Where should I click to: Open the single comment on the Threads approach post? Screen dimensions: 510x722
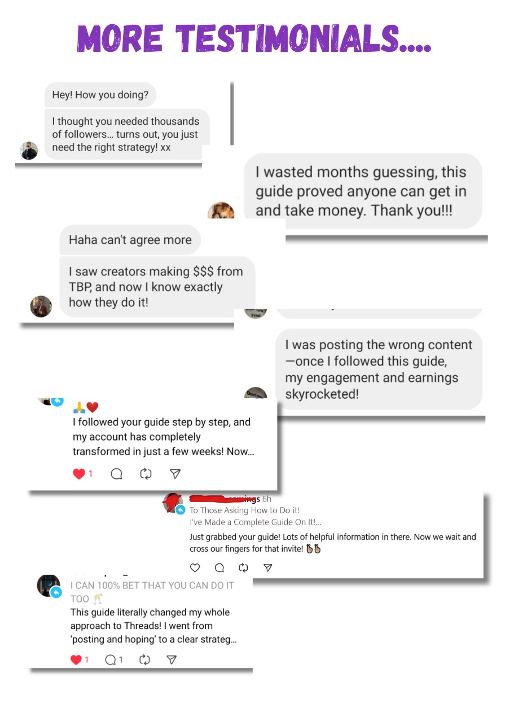pyautogui.click(x=114, y=659)
